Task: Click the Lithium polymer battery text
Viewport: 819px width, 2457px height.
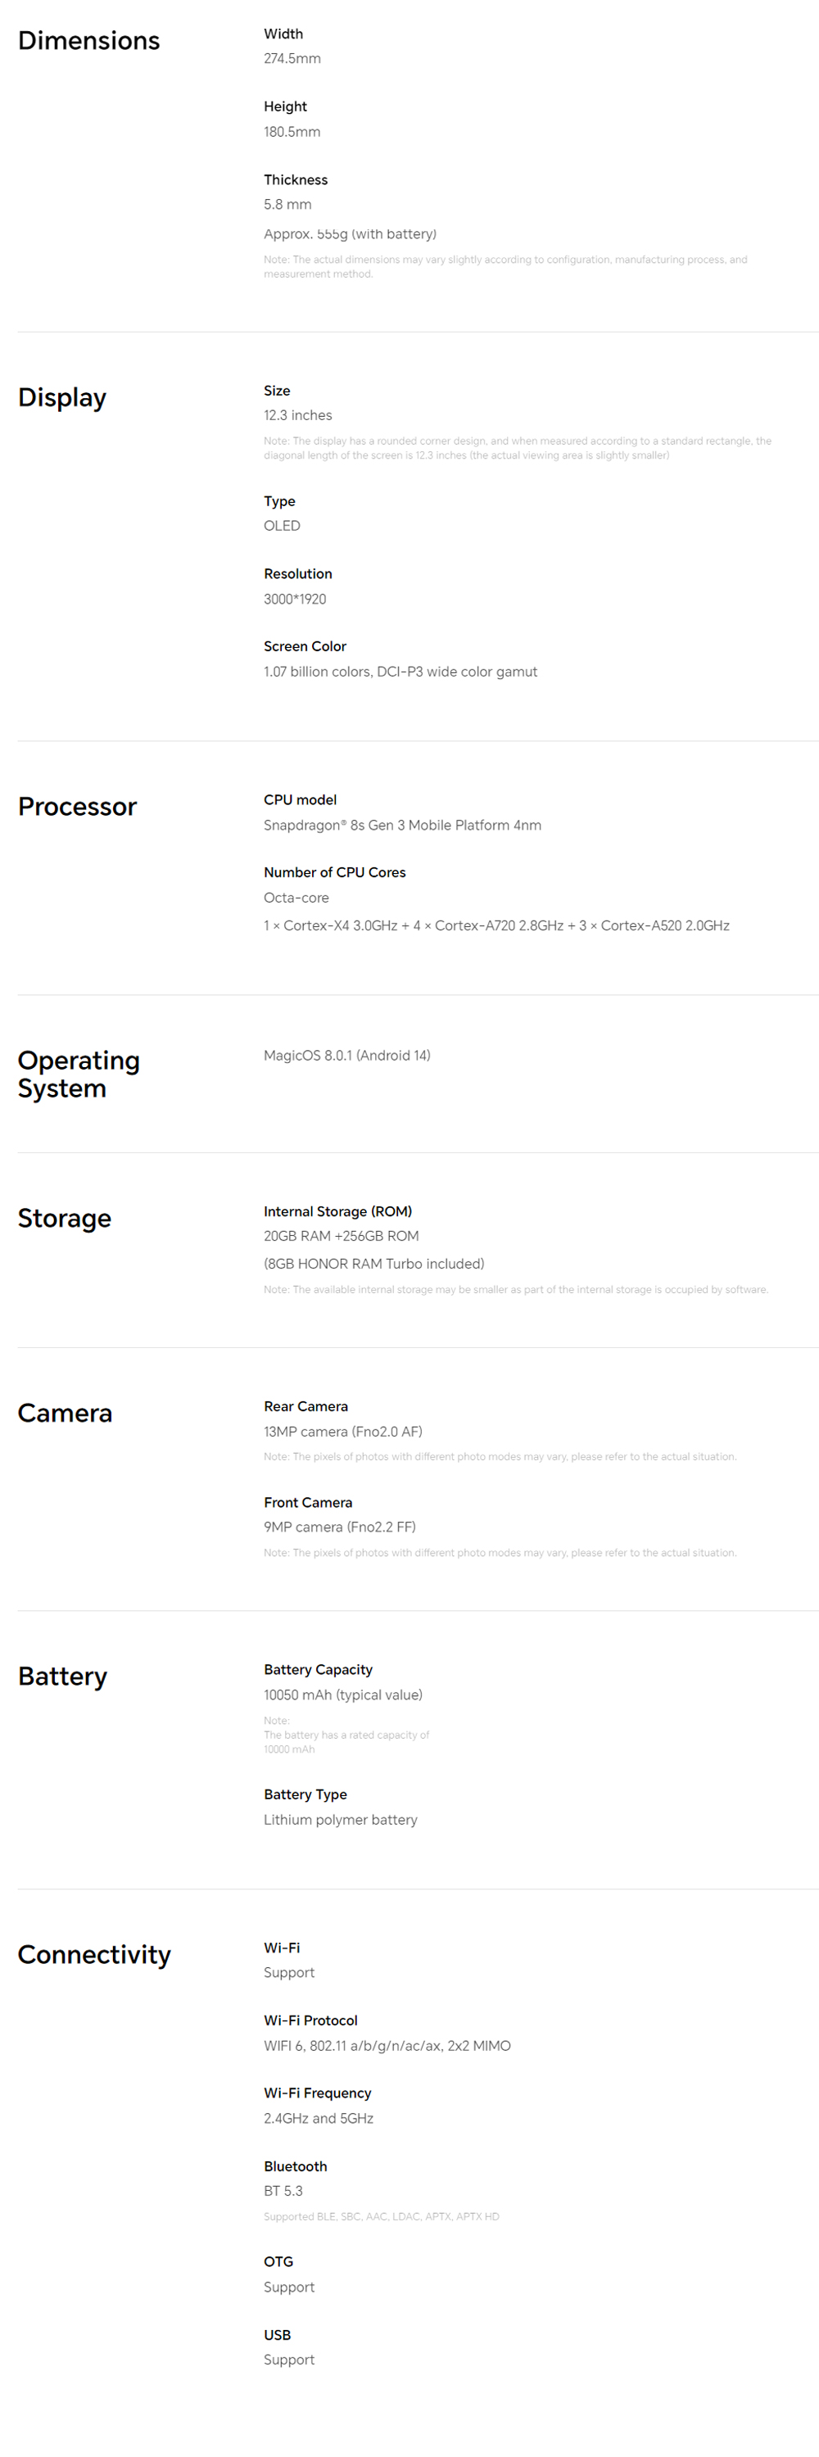Action: tap(339, 1820)
